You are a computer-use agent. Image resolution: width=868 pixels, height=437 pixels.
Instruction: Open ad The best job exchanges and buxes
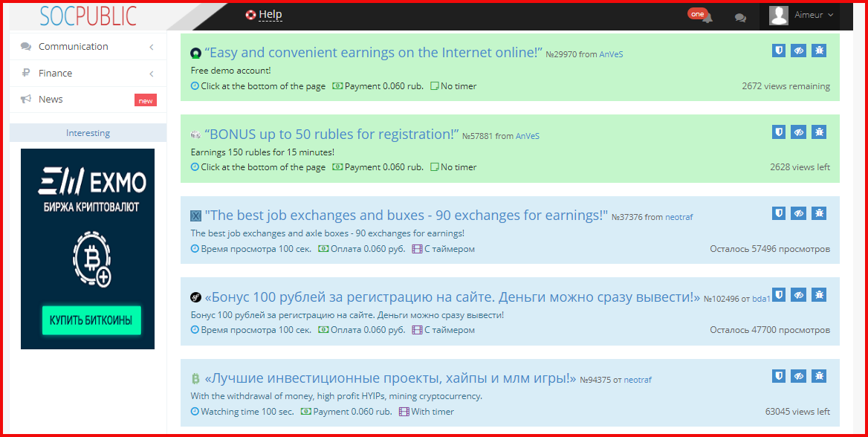tap(407, 216)
